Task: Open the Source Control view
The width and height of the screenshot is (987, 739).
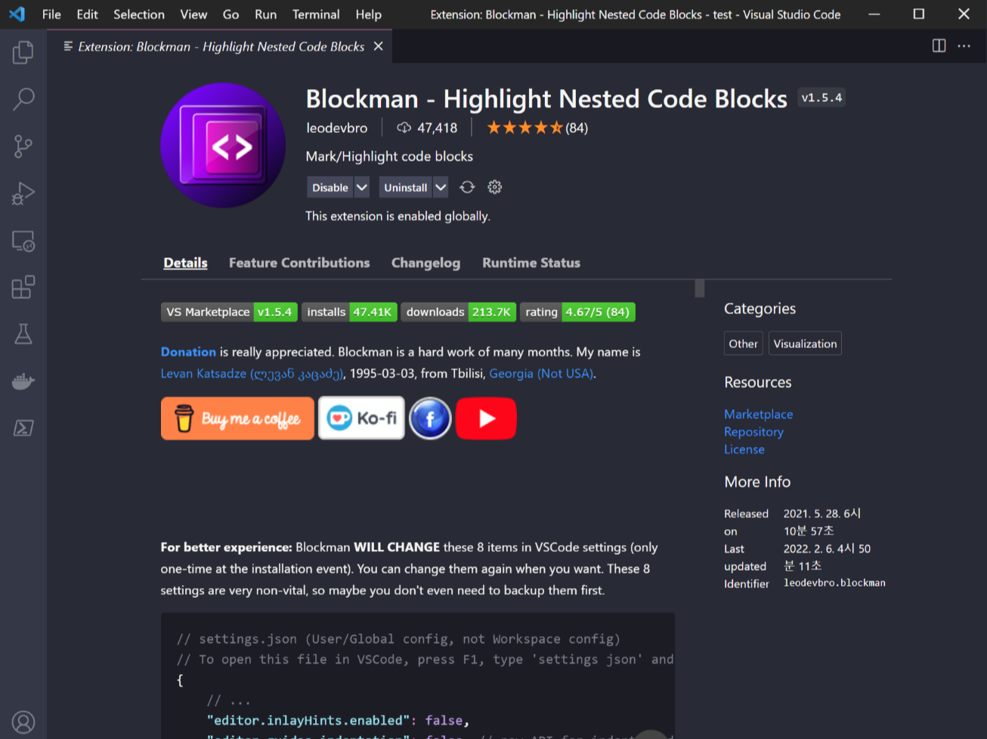Action: click(23, 146)
